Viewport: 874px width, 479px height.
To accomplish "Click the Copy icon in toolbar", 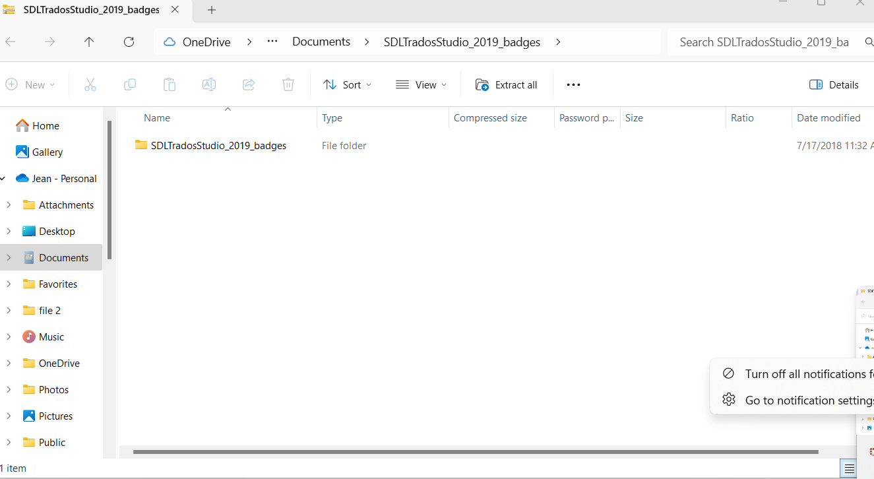I will pyautogui.click(x=130, y=84).
